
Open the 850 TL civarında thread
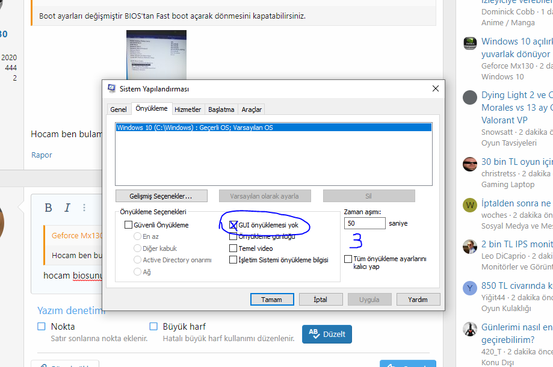tap(517, 286)
